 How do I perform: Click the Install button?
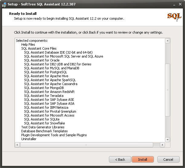pos(143,160)
